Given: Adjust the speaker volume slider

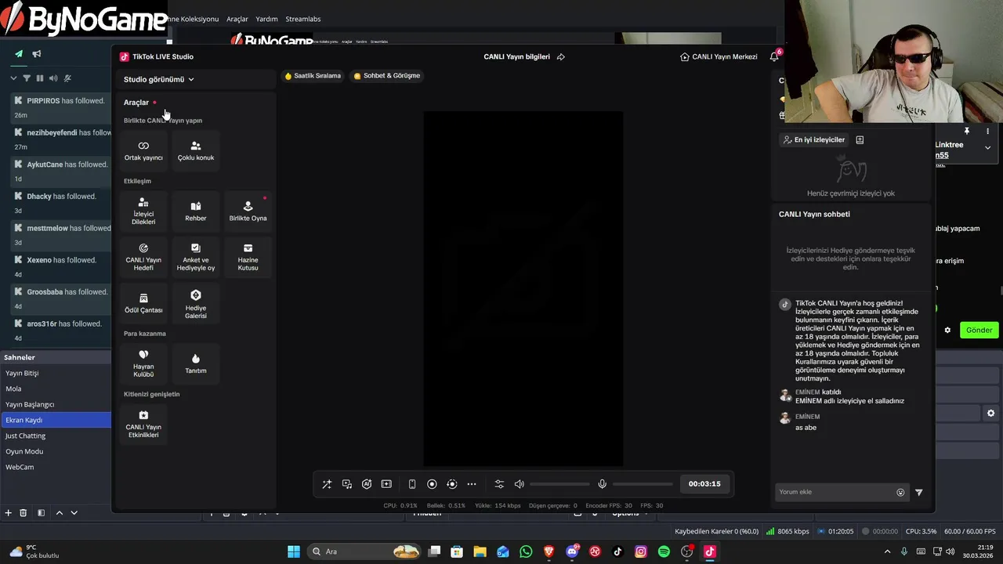Looking at the screenshot, I should [x=559, y=484].
